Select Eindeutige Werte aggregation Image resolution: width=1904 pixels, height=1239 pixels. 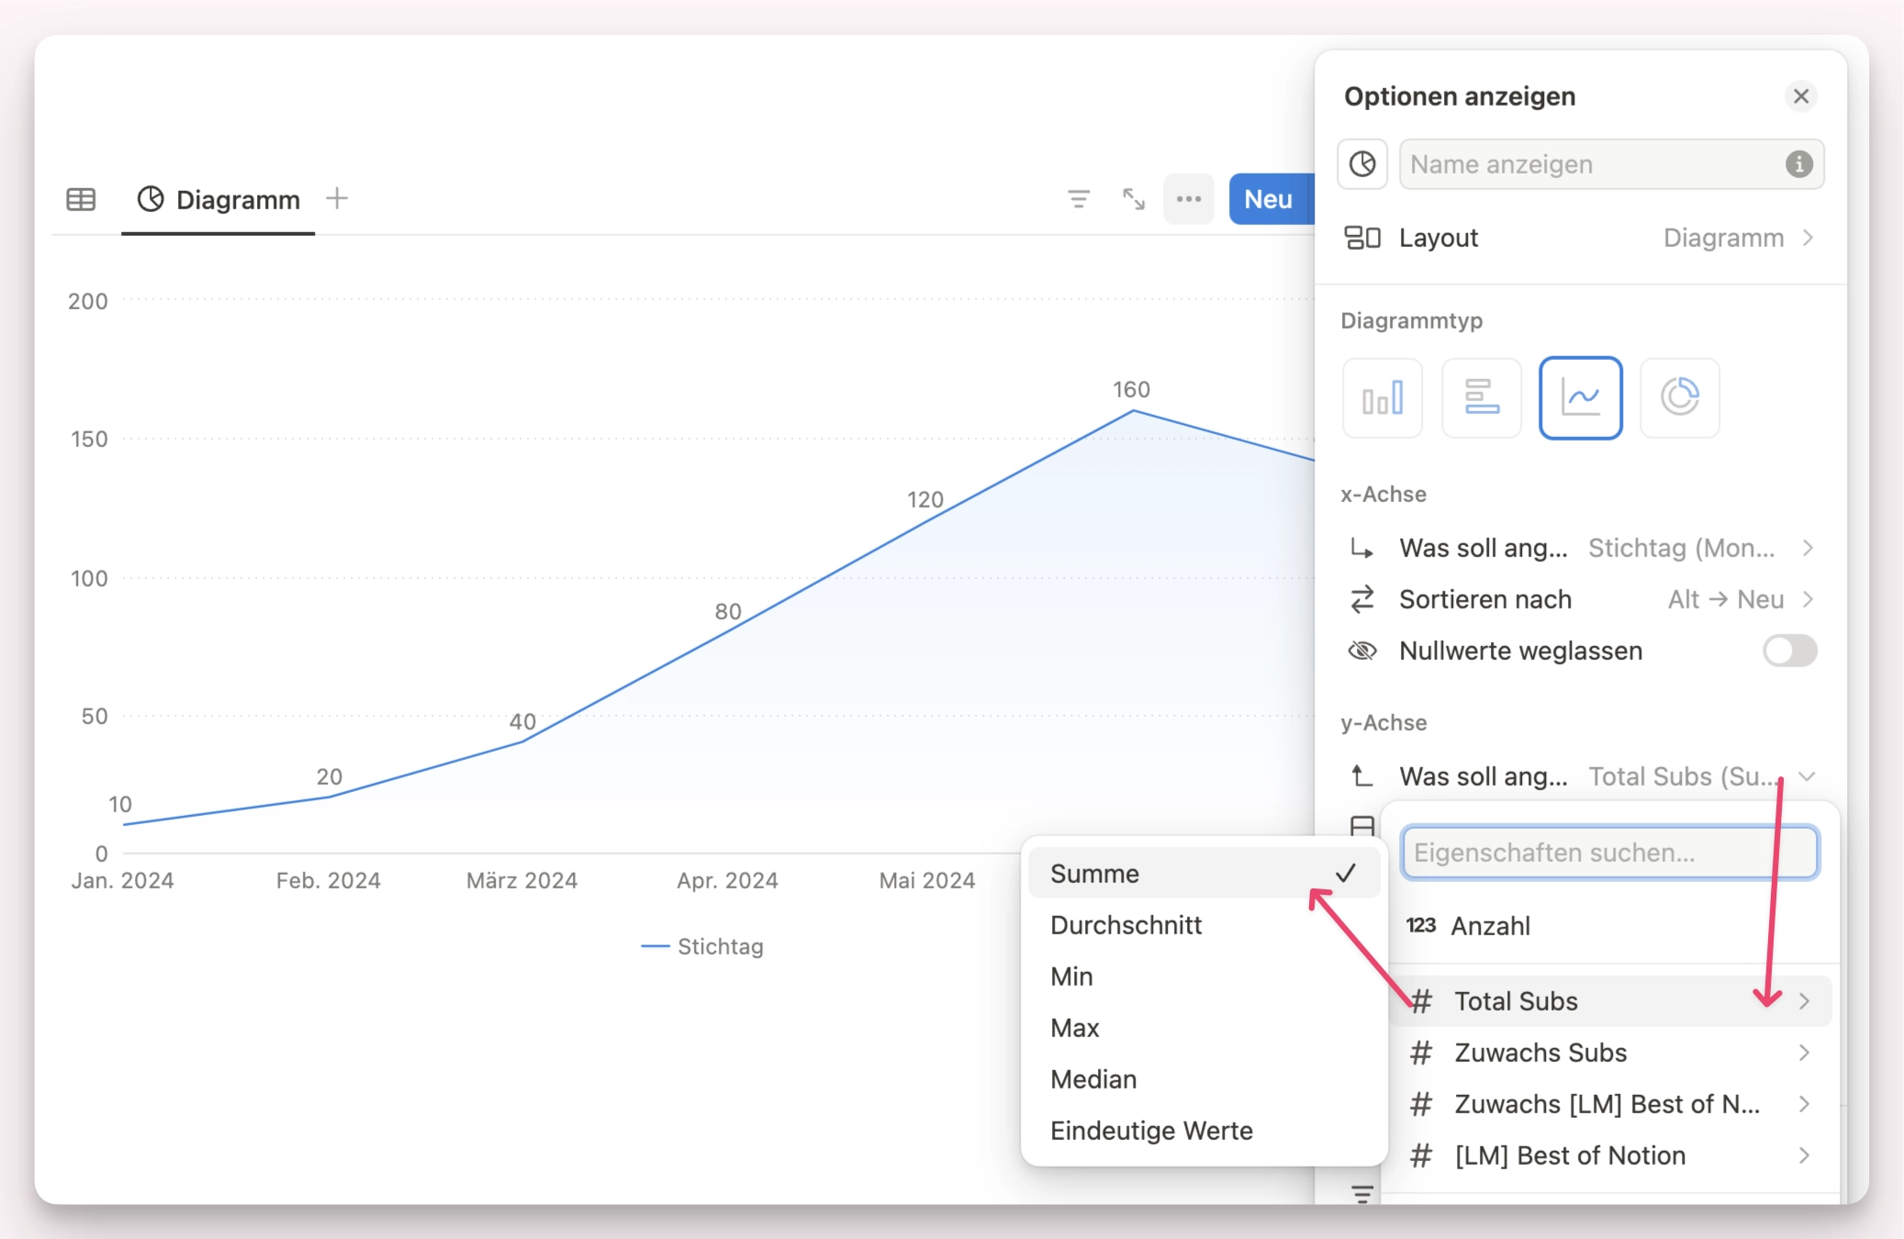click(x=1204, y=1131)
